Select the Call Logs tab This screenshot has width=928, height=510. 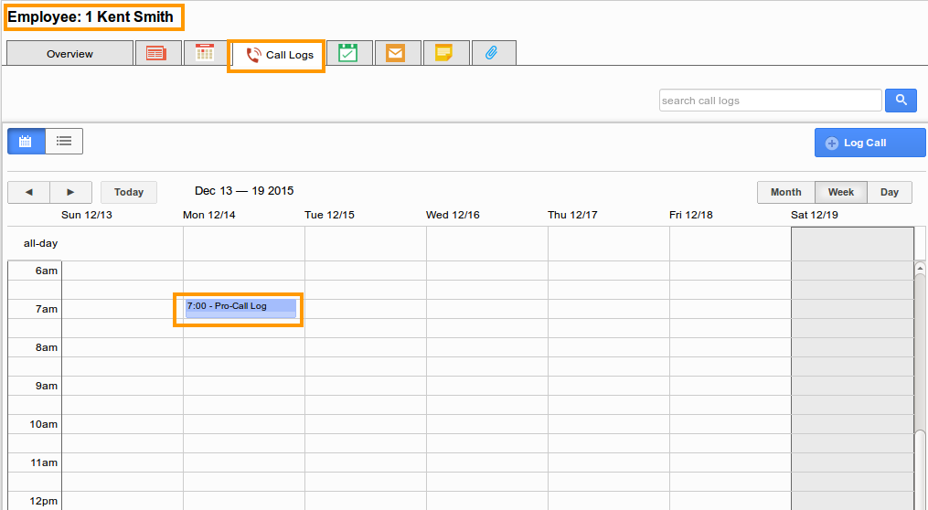pyautogui.click(x=278, y=55)
